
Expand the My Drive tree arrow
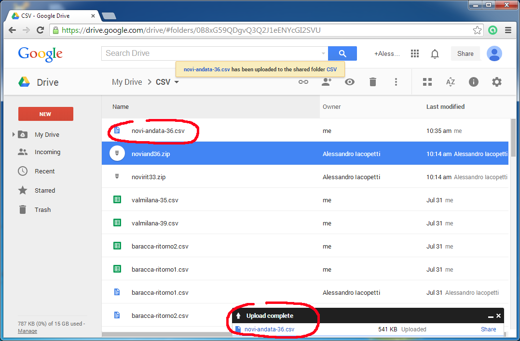click(14, 134)
